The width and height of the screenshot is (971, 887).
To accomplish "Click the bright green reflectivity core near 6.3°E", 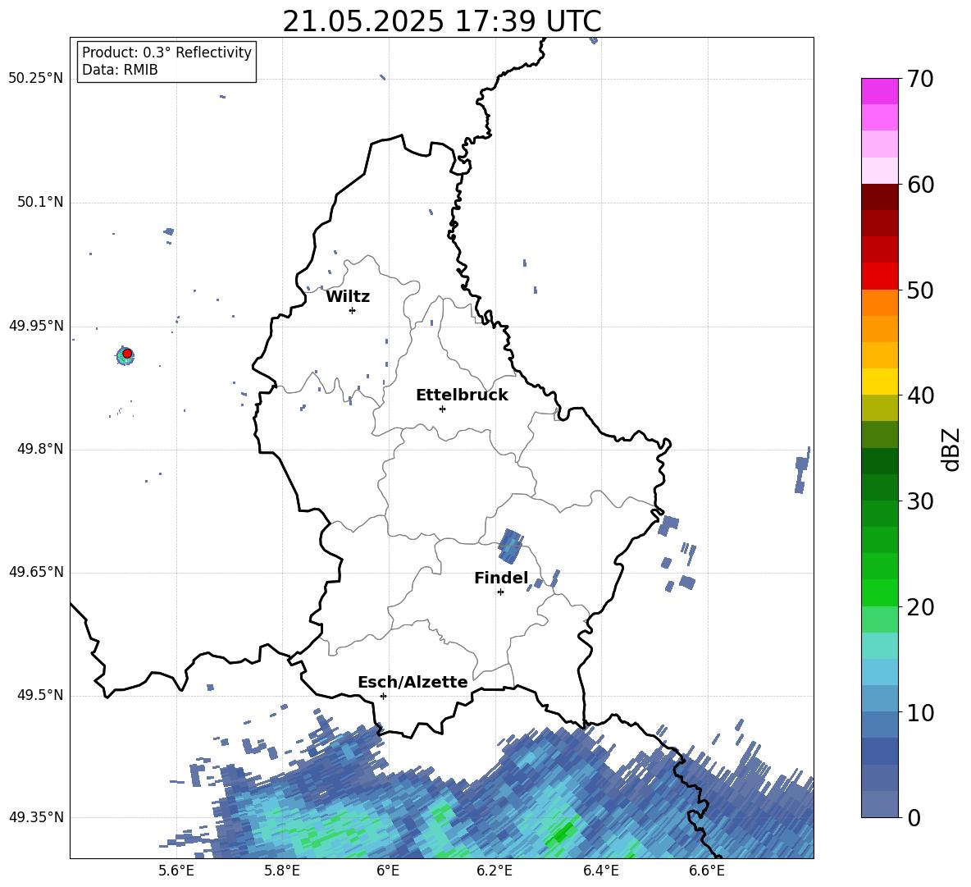I will 563,833.
